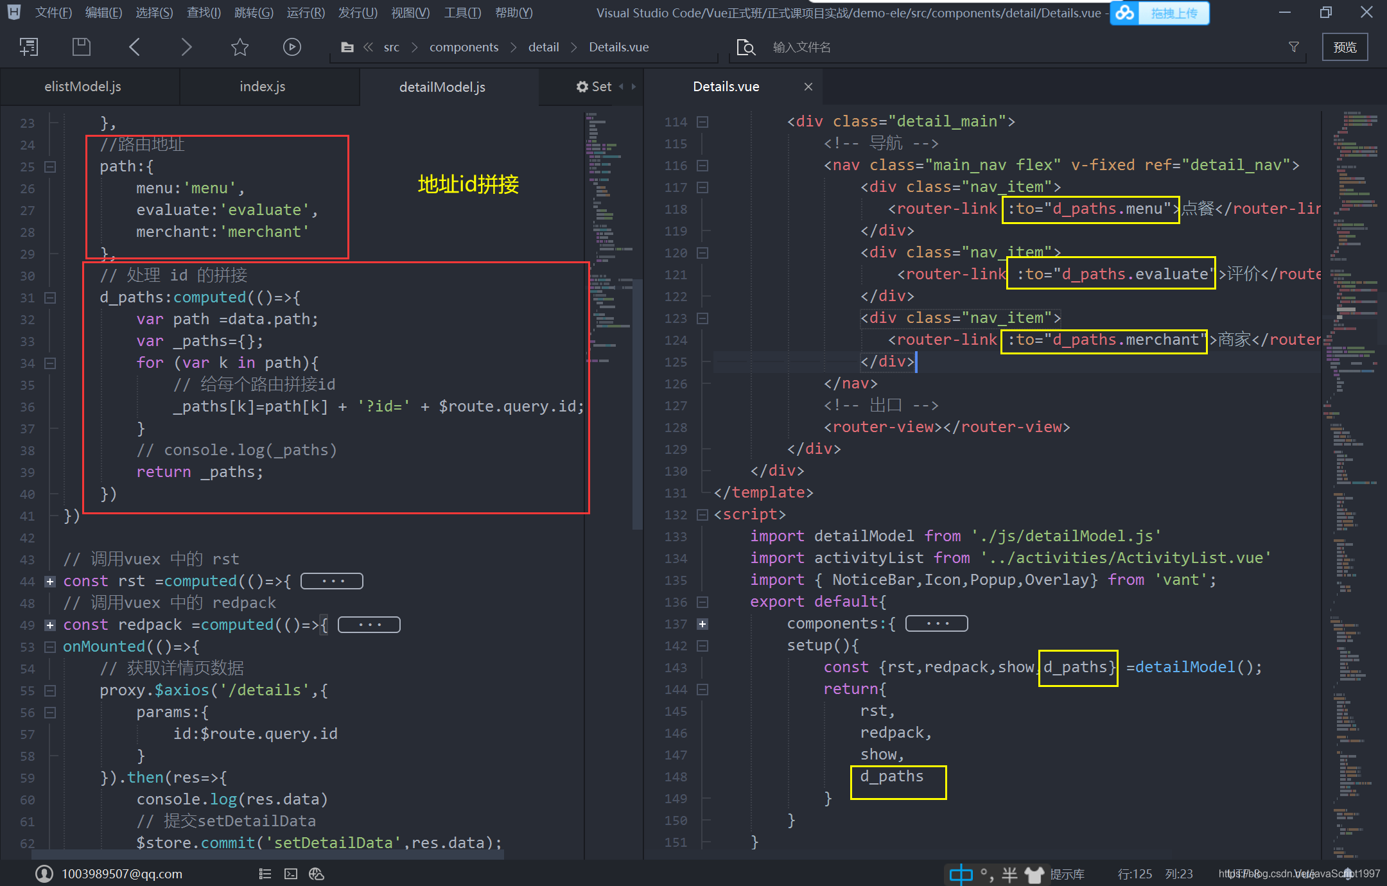This screenshot has width=1387, height=886.
Task: Click the left editor vertical scrollbar
Action: coord(637,404)
